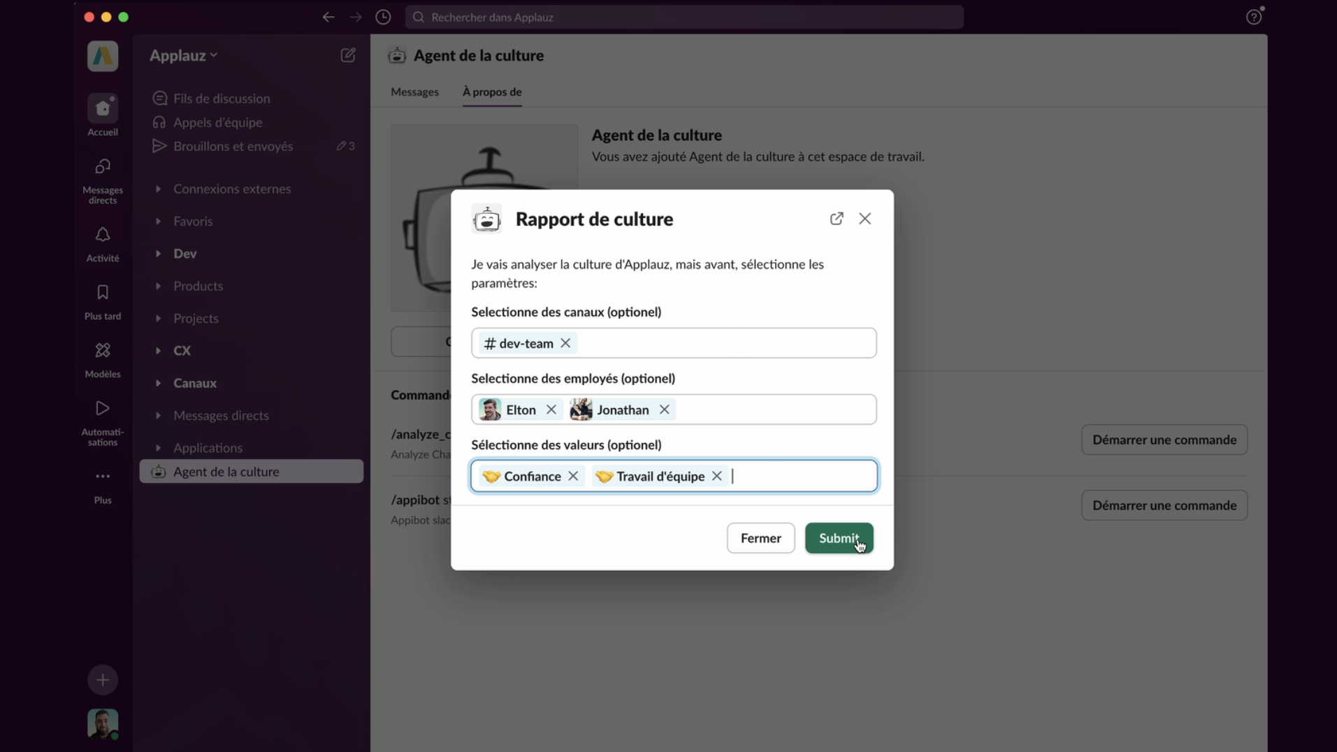Remove Elton from selected employees
Viewport: 1337px width, 752px height.
pos(551,410)
